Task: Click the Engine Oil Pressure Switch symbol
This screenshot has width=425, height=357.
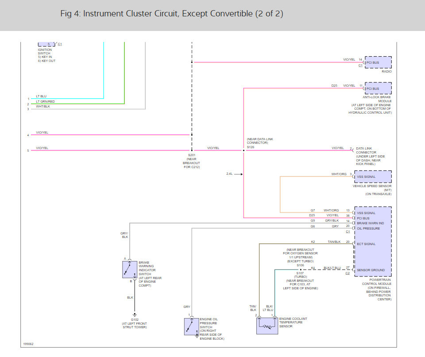Action: coord(192,326)
